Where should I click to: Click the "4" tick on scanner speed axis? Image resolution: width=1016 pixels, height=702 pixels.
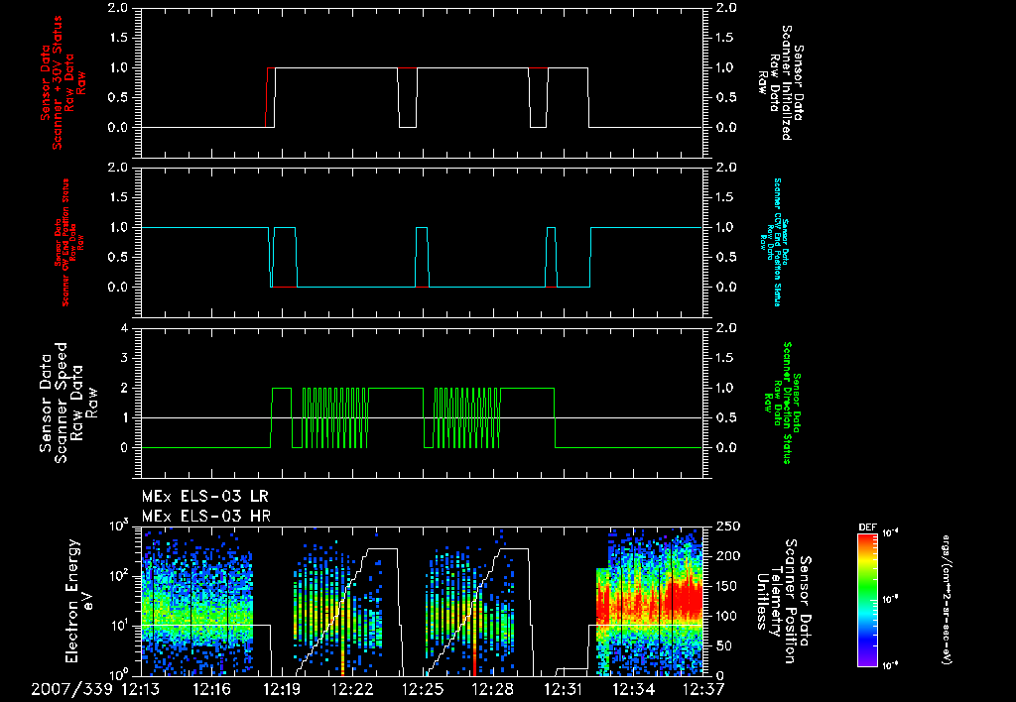(x=124, y=328)
